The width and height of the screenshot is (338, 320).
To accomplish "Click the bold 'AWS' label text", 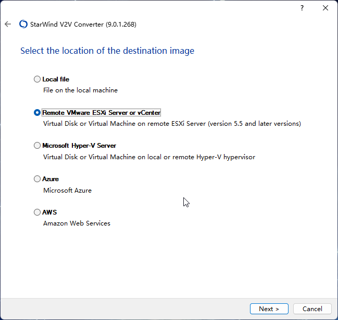I will [49, 212].
